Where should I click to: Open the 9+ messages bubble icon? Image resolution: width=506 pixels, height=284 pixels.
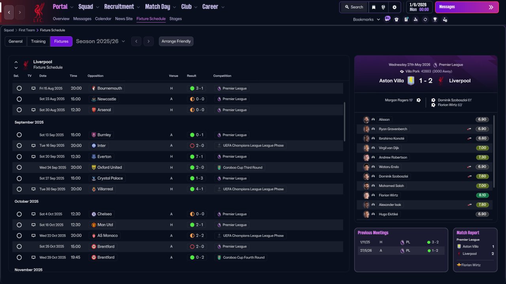tap(387, 19)
